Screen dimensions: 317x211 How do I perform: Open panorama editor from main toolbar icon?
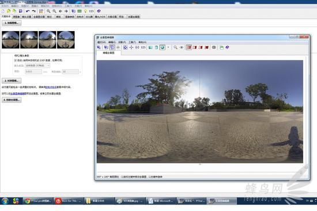[74, 11]
